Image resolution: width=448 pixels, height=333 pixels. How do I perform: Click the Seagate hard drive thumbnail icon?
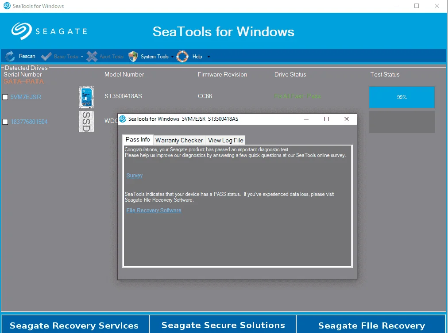86,97
